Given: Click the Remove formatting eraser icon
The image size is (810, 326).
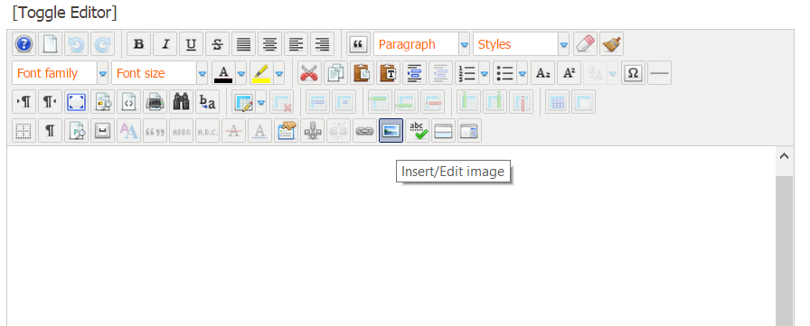Looking at the screenshot, I should [585, 44].
